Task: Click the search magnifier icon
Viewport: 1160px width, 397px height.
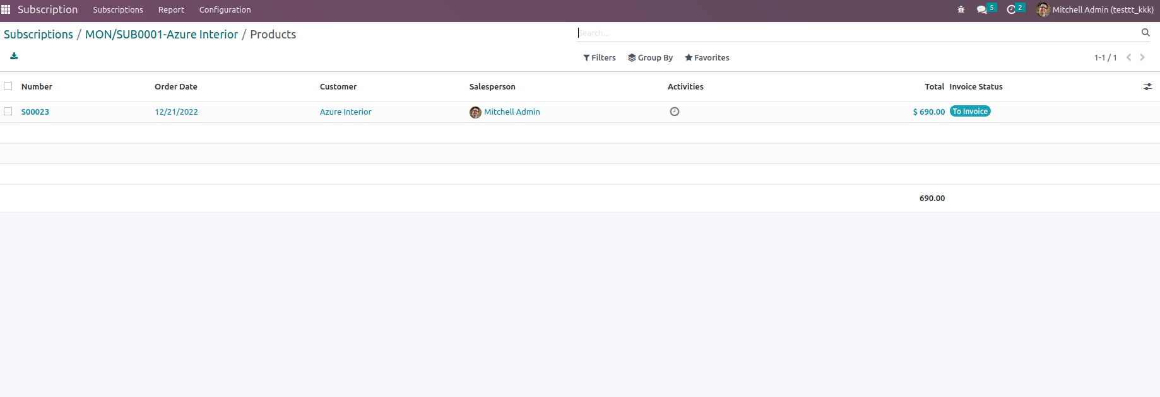Action: pos(1145,32)
